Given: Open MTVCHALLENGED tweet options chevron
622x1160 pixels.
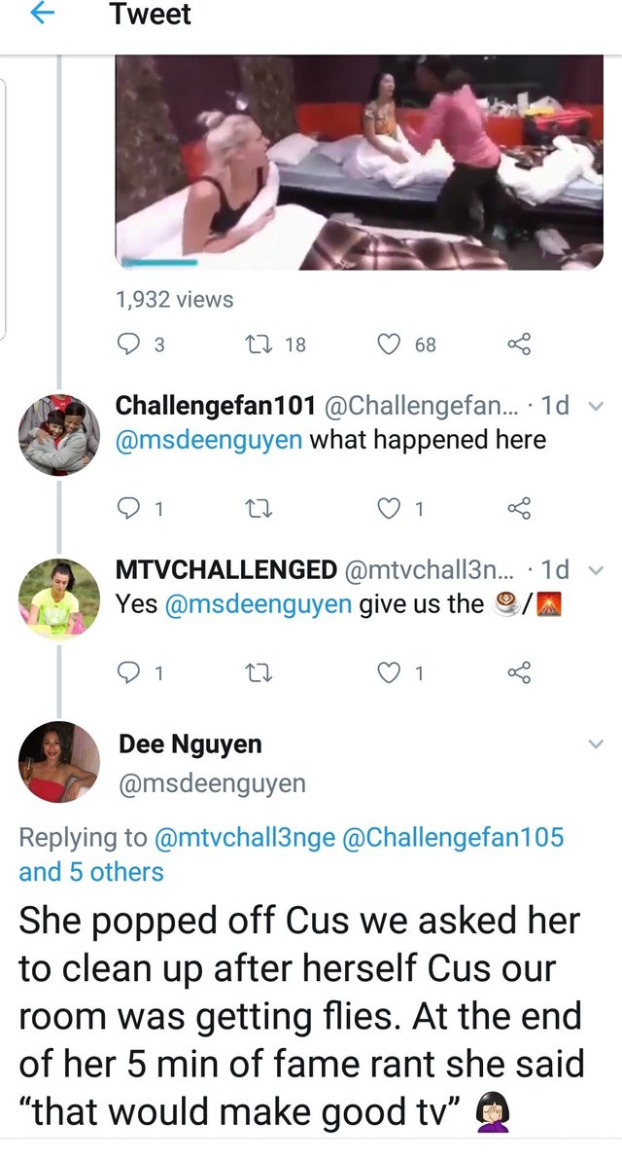Looking at the screenshot, I should tap(597, 571).
